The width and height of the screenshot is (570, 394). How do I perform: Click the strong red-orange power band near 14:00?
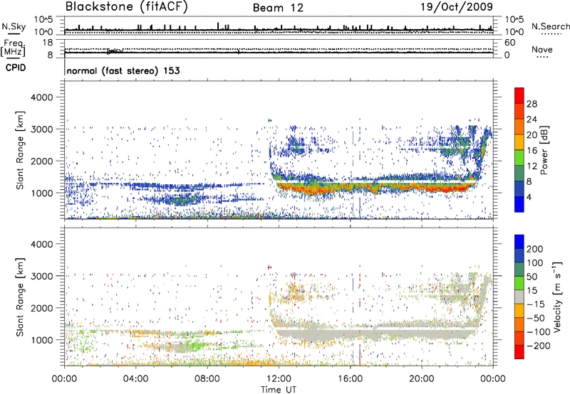click(x=314, y=188)
